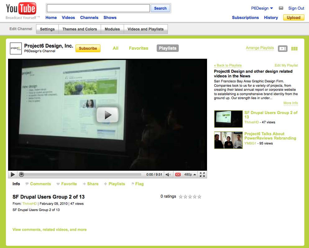The image size is (309, 248).
Task: Open History link
Action: (271, 17)
